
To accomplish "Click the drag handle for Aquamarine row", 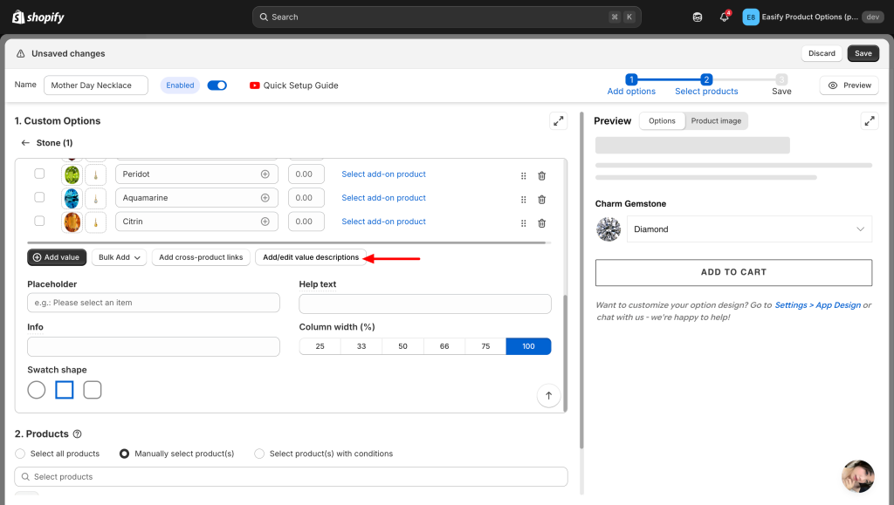I will click(x=523, y=198).
